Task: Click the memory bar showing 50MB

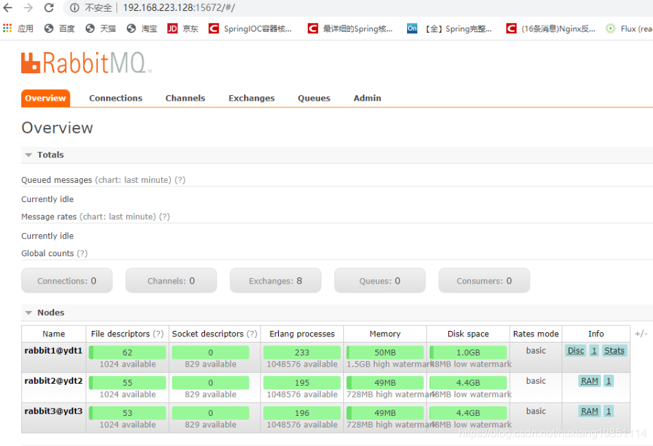Action: pyautogui.click(x=385, y=352)
